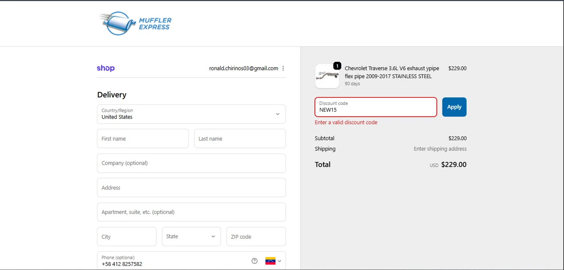Click the '90 days' label under product
The width and height of the screenshot is (564, 270).
[x=352, y=84]
